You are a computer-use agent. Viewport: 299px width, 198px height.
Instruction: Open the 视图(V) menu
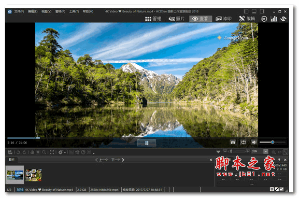pos(46,11)
